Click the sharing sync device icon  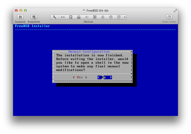(x=119, y=17)
